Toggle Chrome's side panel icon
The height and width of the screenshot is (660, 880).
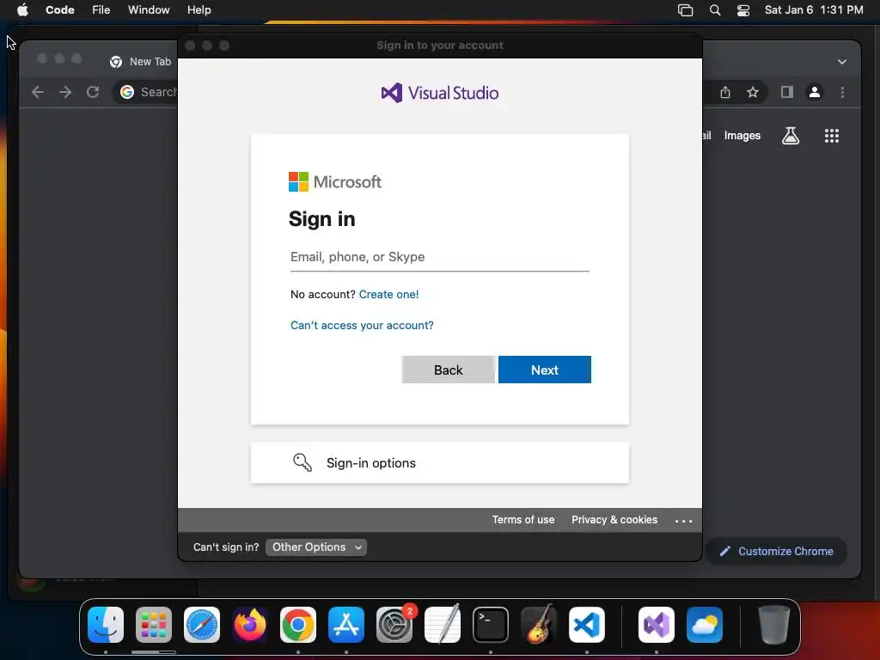tap(787, 92)
